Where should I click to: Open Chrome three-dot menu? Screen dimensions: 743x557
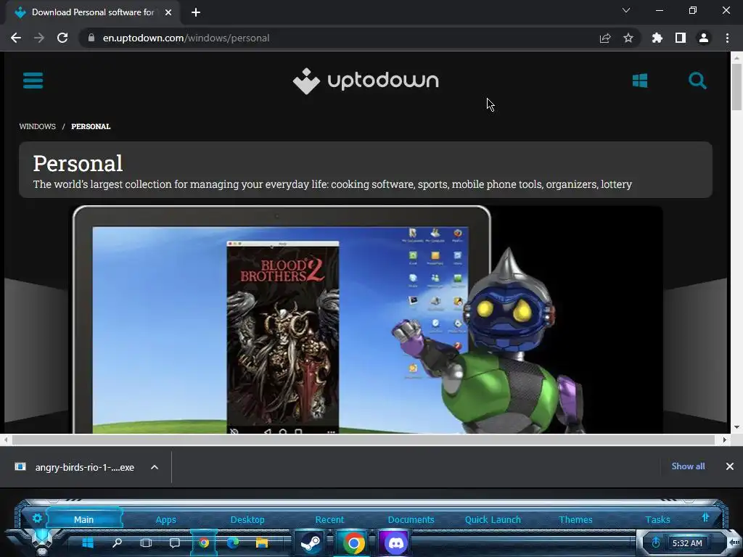pos(727,38)
